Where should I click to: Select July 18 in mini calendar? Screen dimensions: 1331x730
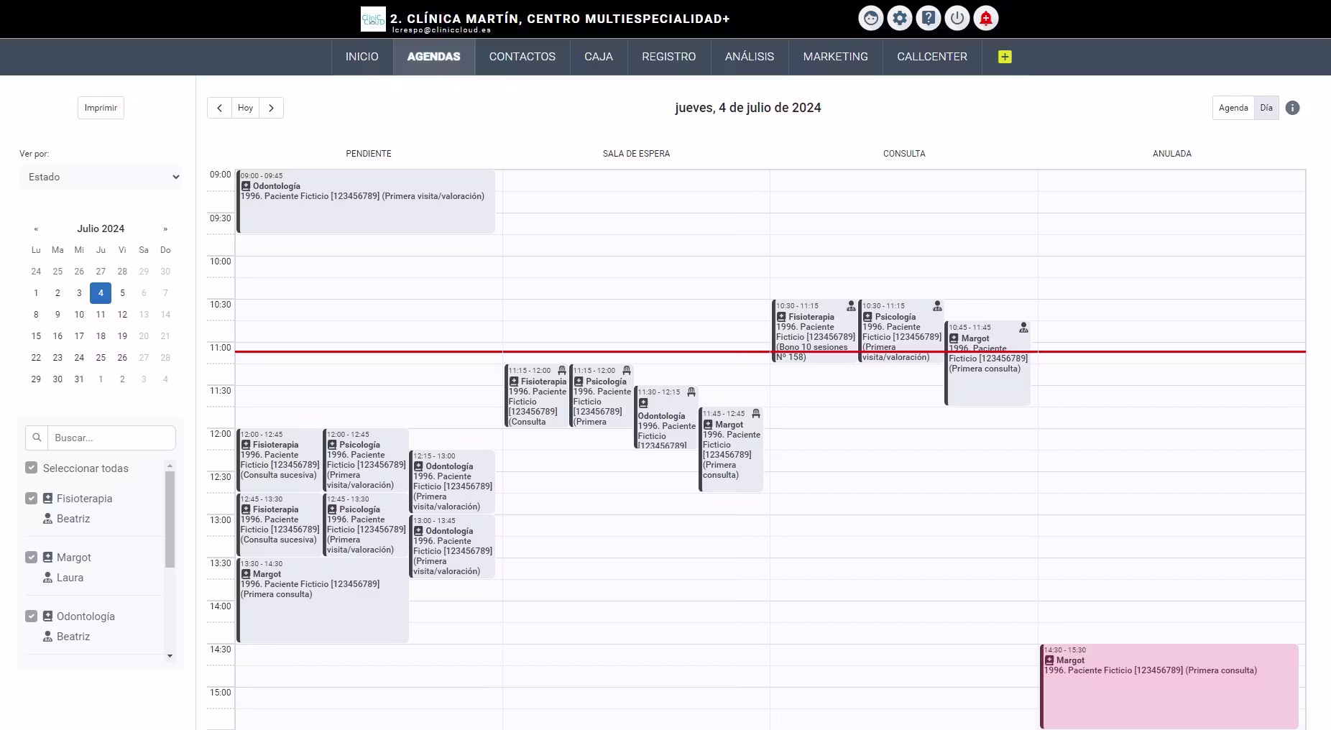[x=101, y=336]
